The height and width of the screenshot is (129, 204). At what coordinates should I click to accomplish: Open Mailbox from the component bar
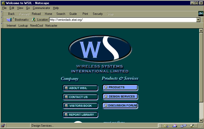coord(175,126)
